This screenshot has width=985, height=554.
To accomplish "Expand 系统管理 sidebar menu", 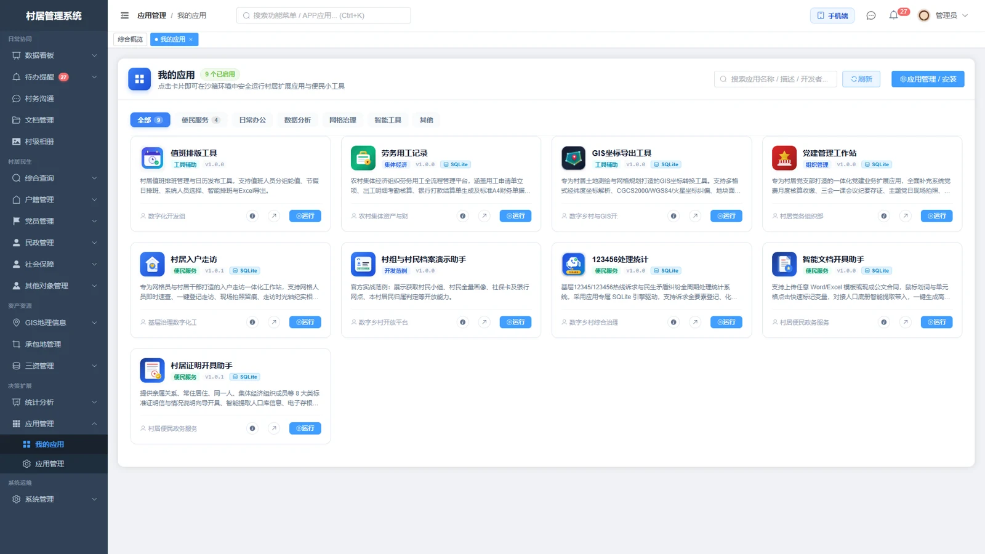I will coord(54,499).
